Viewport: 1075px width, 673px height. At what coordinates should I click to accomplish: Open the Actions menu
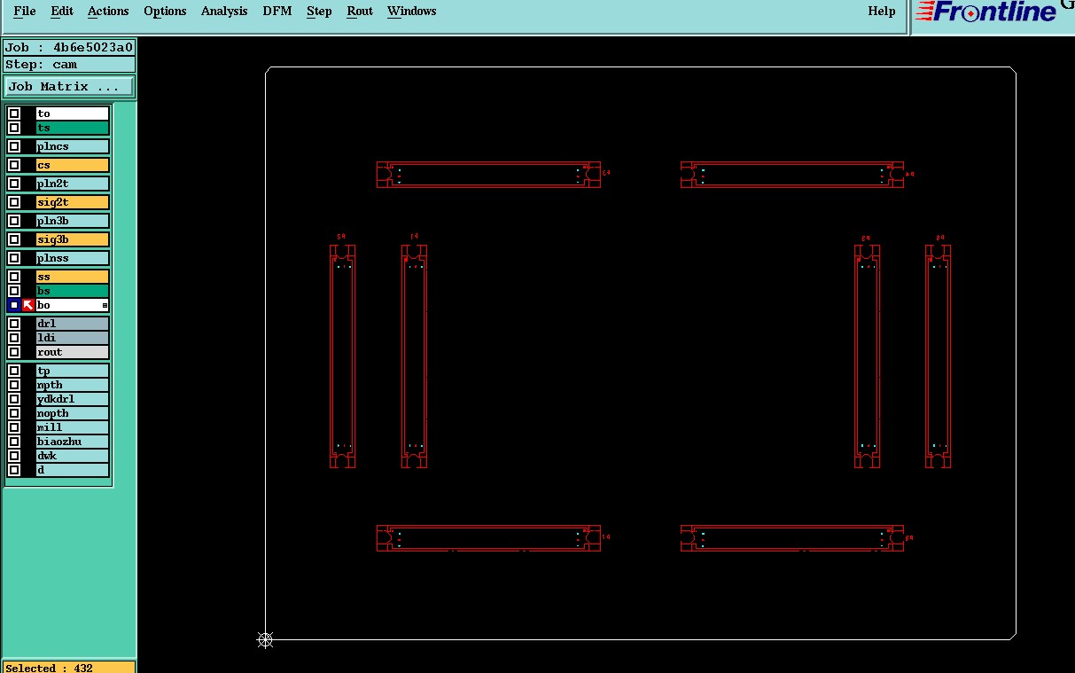[108, 12]
